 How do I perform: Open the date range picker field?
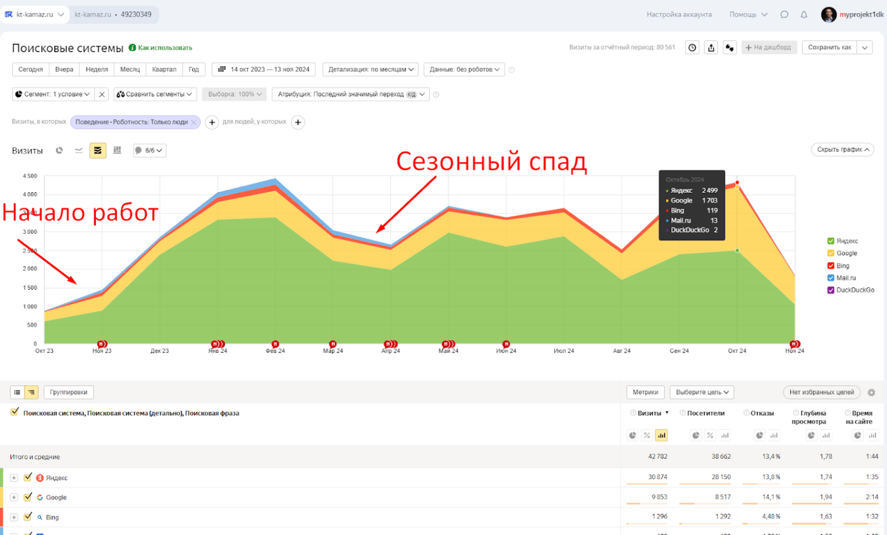(264, 69)
